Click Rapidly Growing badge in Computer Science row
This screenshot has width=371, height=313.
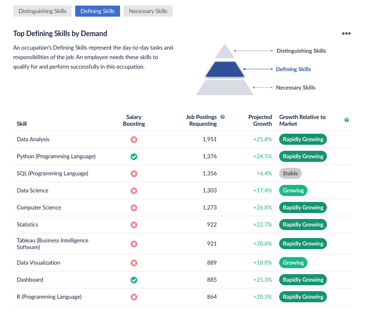coord(303,207)
